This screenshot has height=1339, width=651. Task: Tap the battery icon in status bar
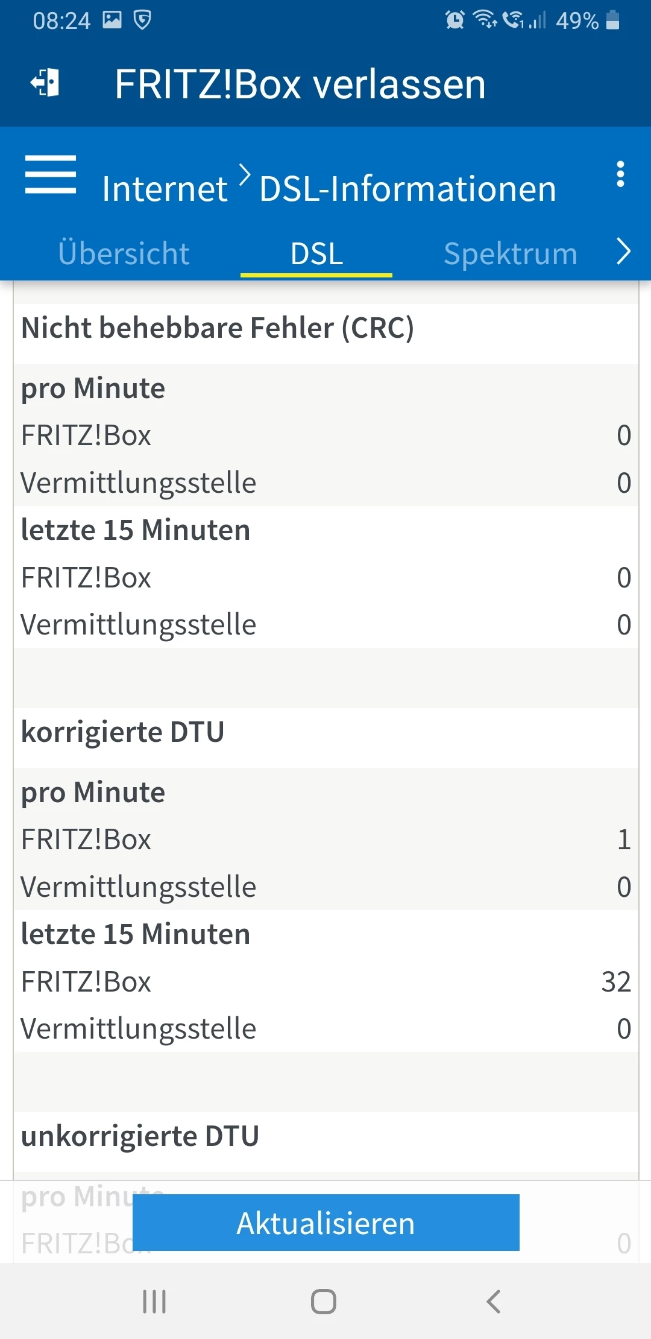613,21
